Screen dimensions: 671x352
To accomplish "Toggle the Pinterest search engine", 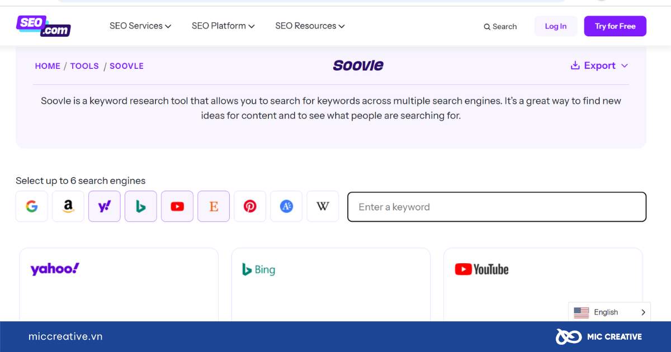I will [250, 206].
